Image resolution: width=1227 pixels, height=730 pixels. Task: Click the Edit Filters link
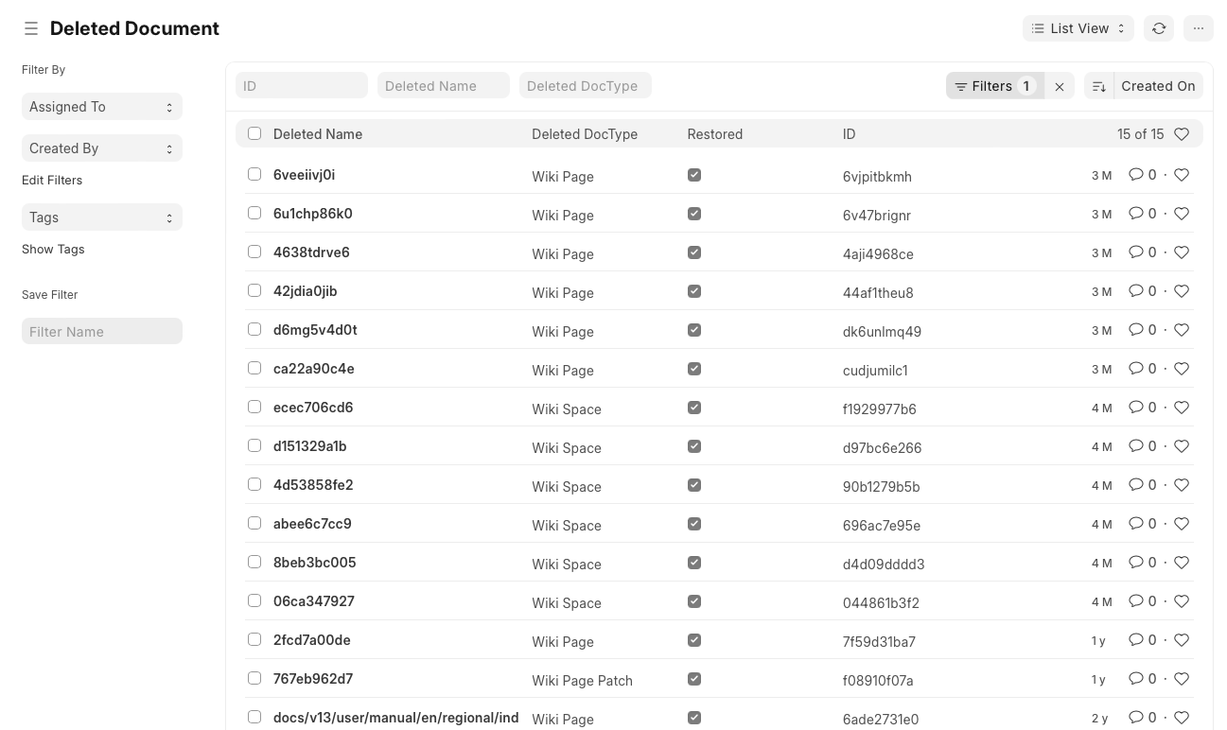[x=51, y=180]
